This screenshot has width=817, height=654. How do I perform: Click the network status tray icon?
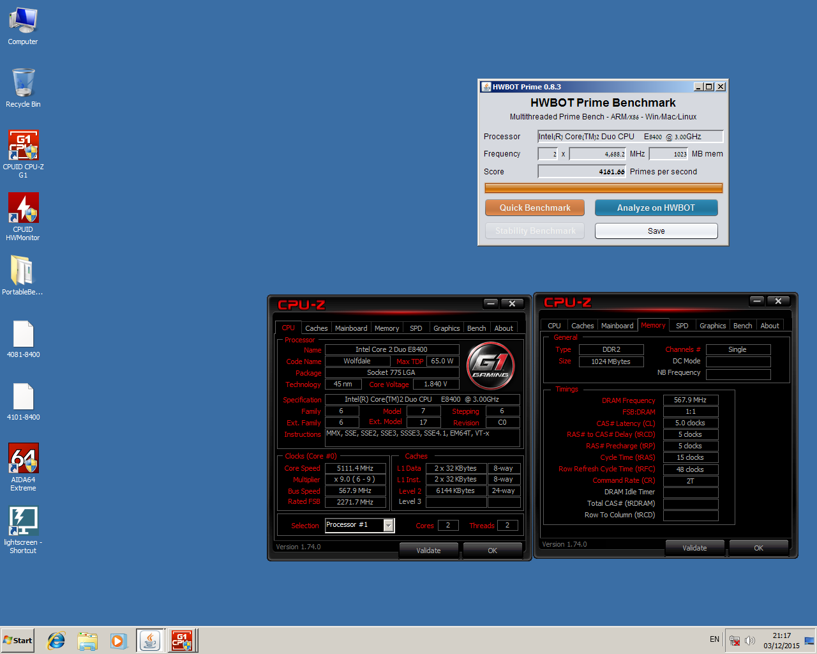[735, 641]
